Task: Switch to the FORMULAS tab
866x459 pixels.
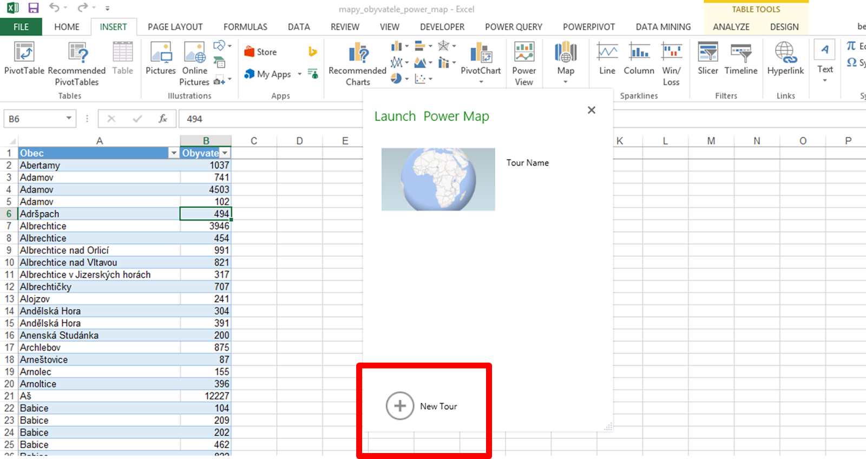Action: (245, 27)
